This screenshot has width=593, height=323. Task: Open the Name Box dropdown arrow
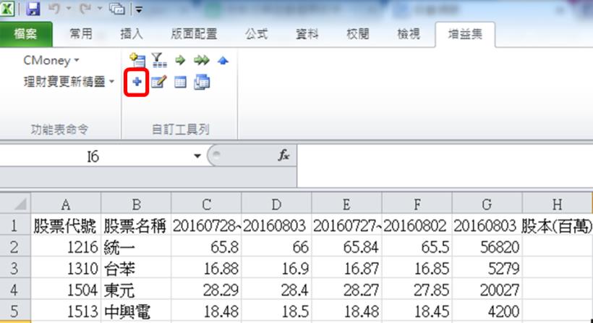pyautogui.click(x=197, y=156)
